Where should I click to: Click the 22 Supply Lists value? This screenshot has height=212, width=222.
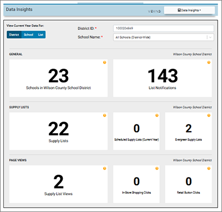58,129
